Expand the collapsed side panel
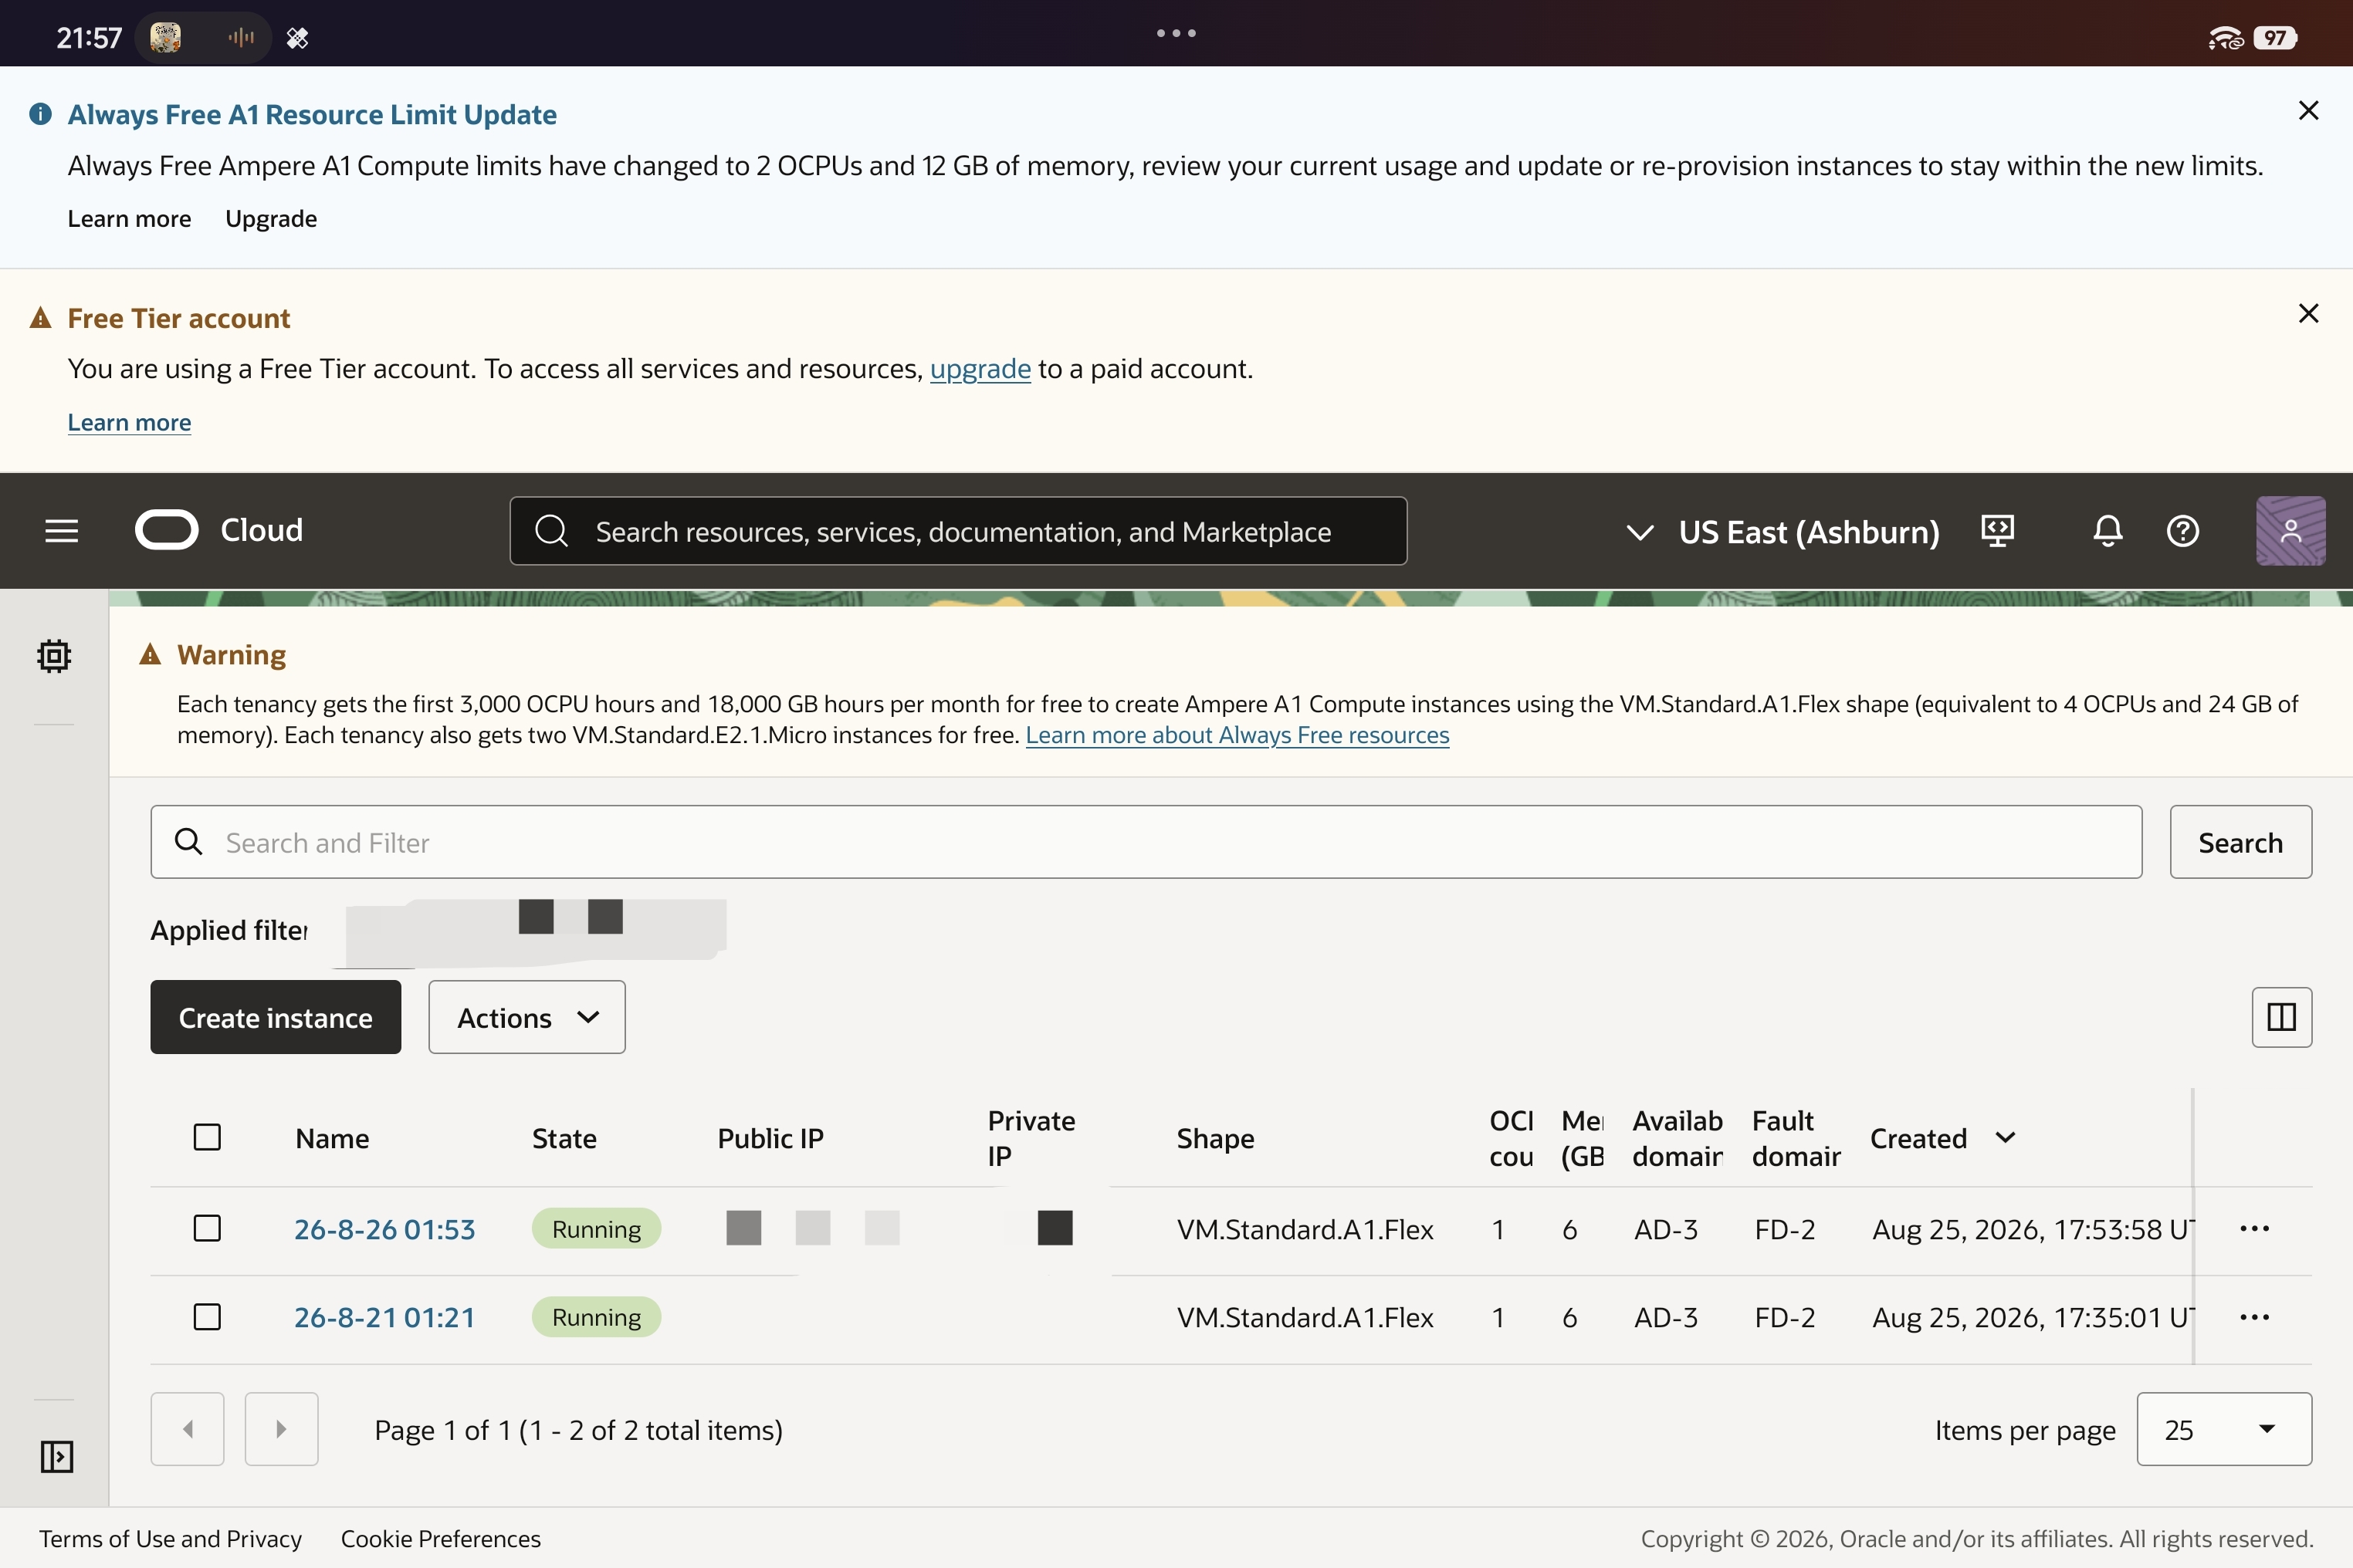 (x=57, y=1456)
